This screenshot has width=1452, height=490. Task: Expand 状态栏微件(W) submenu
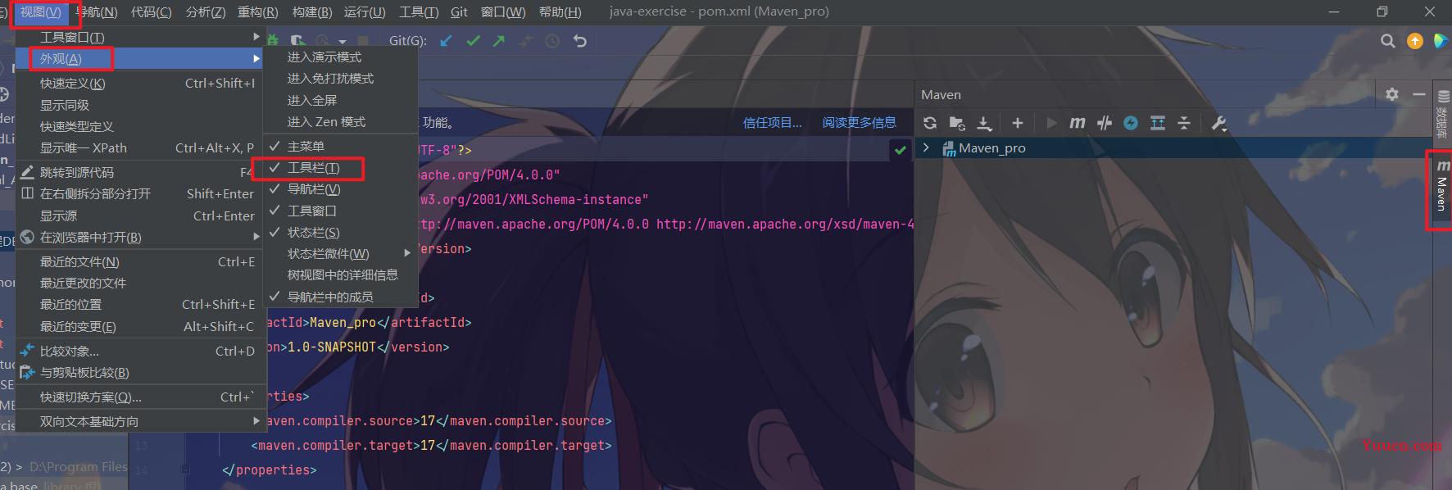click(340, 254)
